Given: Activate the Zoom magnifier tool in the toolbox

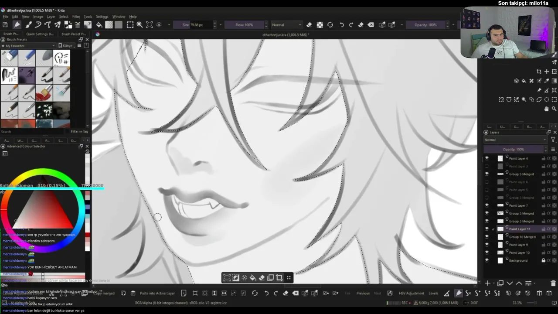Looking at the screenshot, I should pyautogui.click(x=554, y=109).
